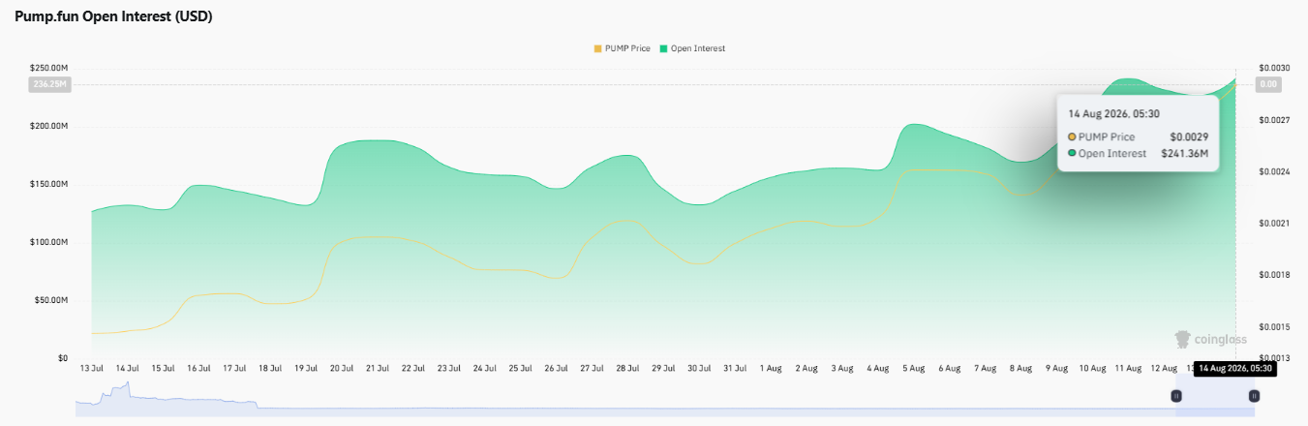The height and width of the screenshot is (426, 1308).
Task: Click the $200.00M left axis label
Action: pyautogui.click(x=48, y=126)
